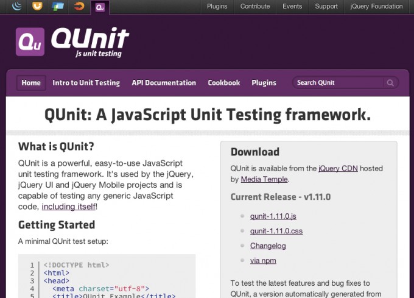Click the 'Getting Started' heading
414x298 pixels.
coord(57,225)
